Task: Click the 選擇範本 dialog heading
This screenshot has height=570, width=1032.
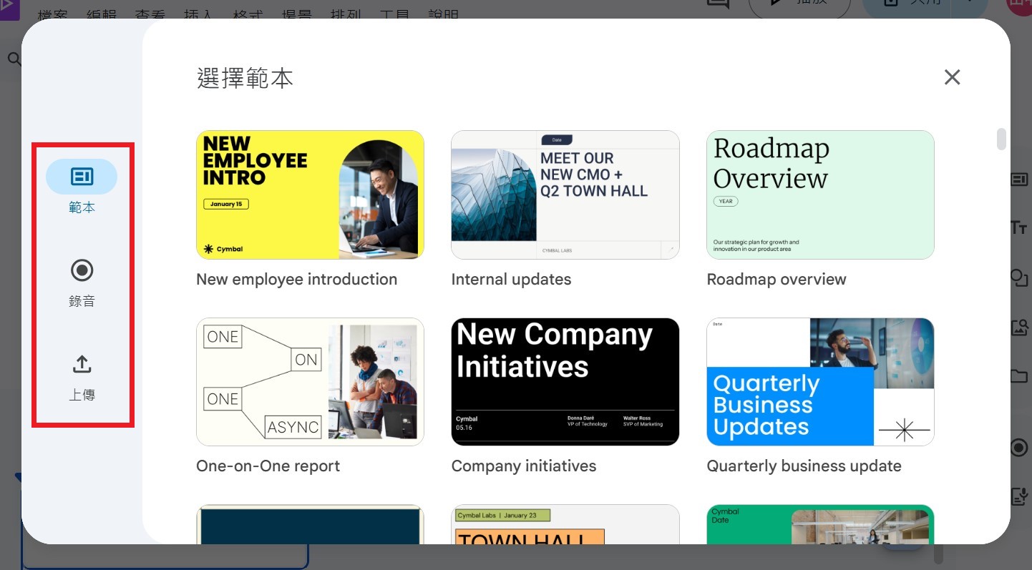Action: click(x=245, y=78)
